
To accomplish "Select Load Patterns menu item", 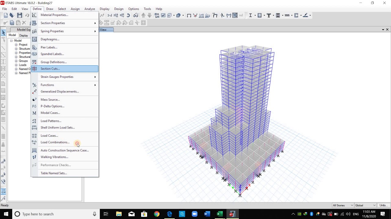I will 65,121.
